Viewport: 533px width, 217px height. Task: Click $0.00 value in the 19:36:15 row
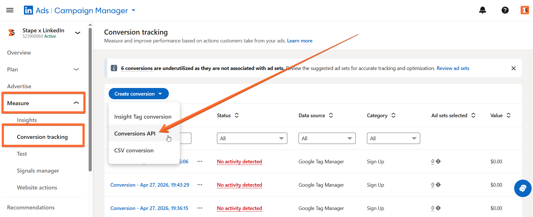click(x=496, y=208)
